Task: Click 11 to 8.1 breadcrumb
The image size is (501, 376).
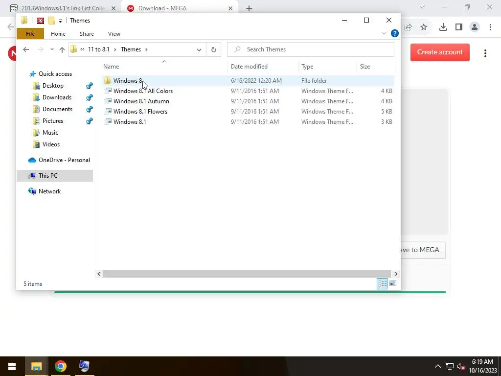Action: click(98, 49)
